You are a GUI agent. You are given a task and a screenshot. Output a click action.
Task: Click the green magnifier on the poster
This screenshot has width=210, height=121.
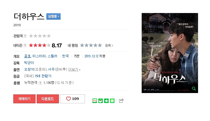[x=194, y=88]
